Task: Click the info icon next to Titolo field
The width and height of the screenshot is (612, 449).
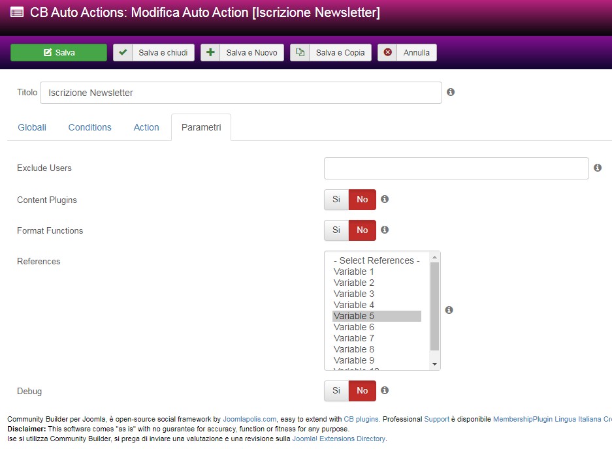Action: pos(451,92)
